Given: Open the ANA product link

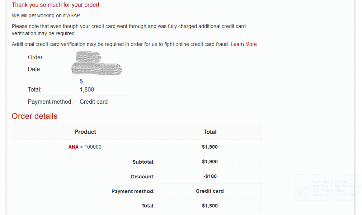Looking at the screenshot, I should coord(74,147).
